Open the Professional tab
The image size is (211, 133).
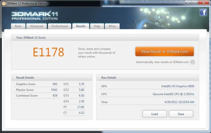point(59,26)
